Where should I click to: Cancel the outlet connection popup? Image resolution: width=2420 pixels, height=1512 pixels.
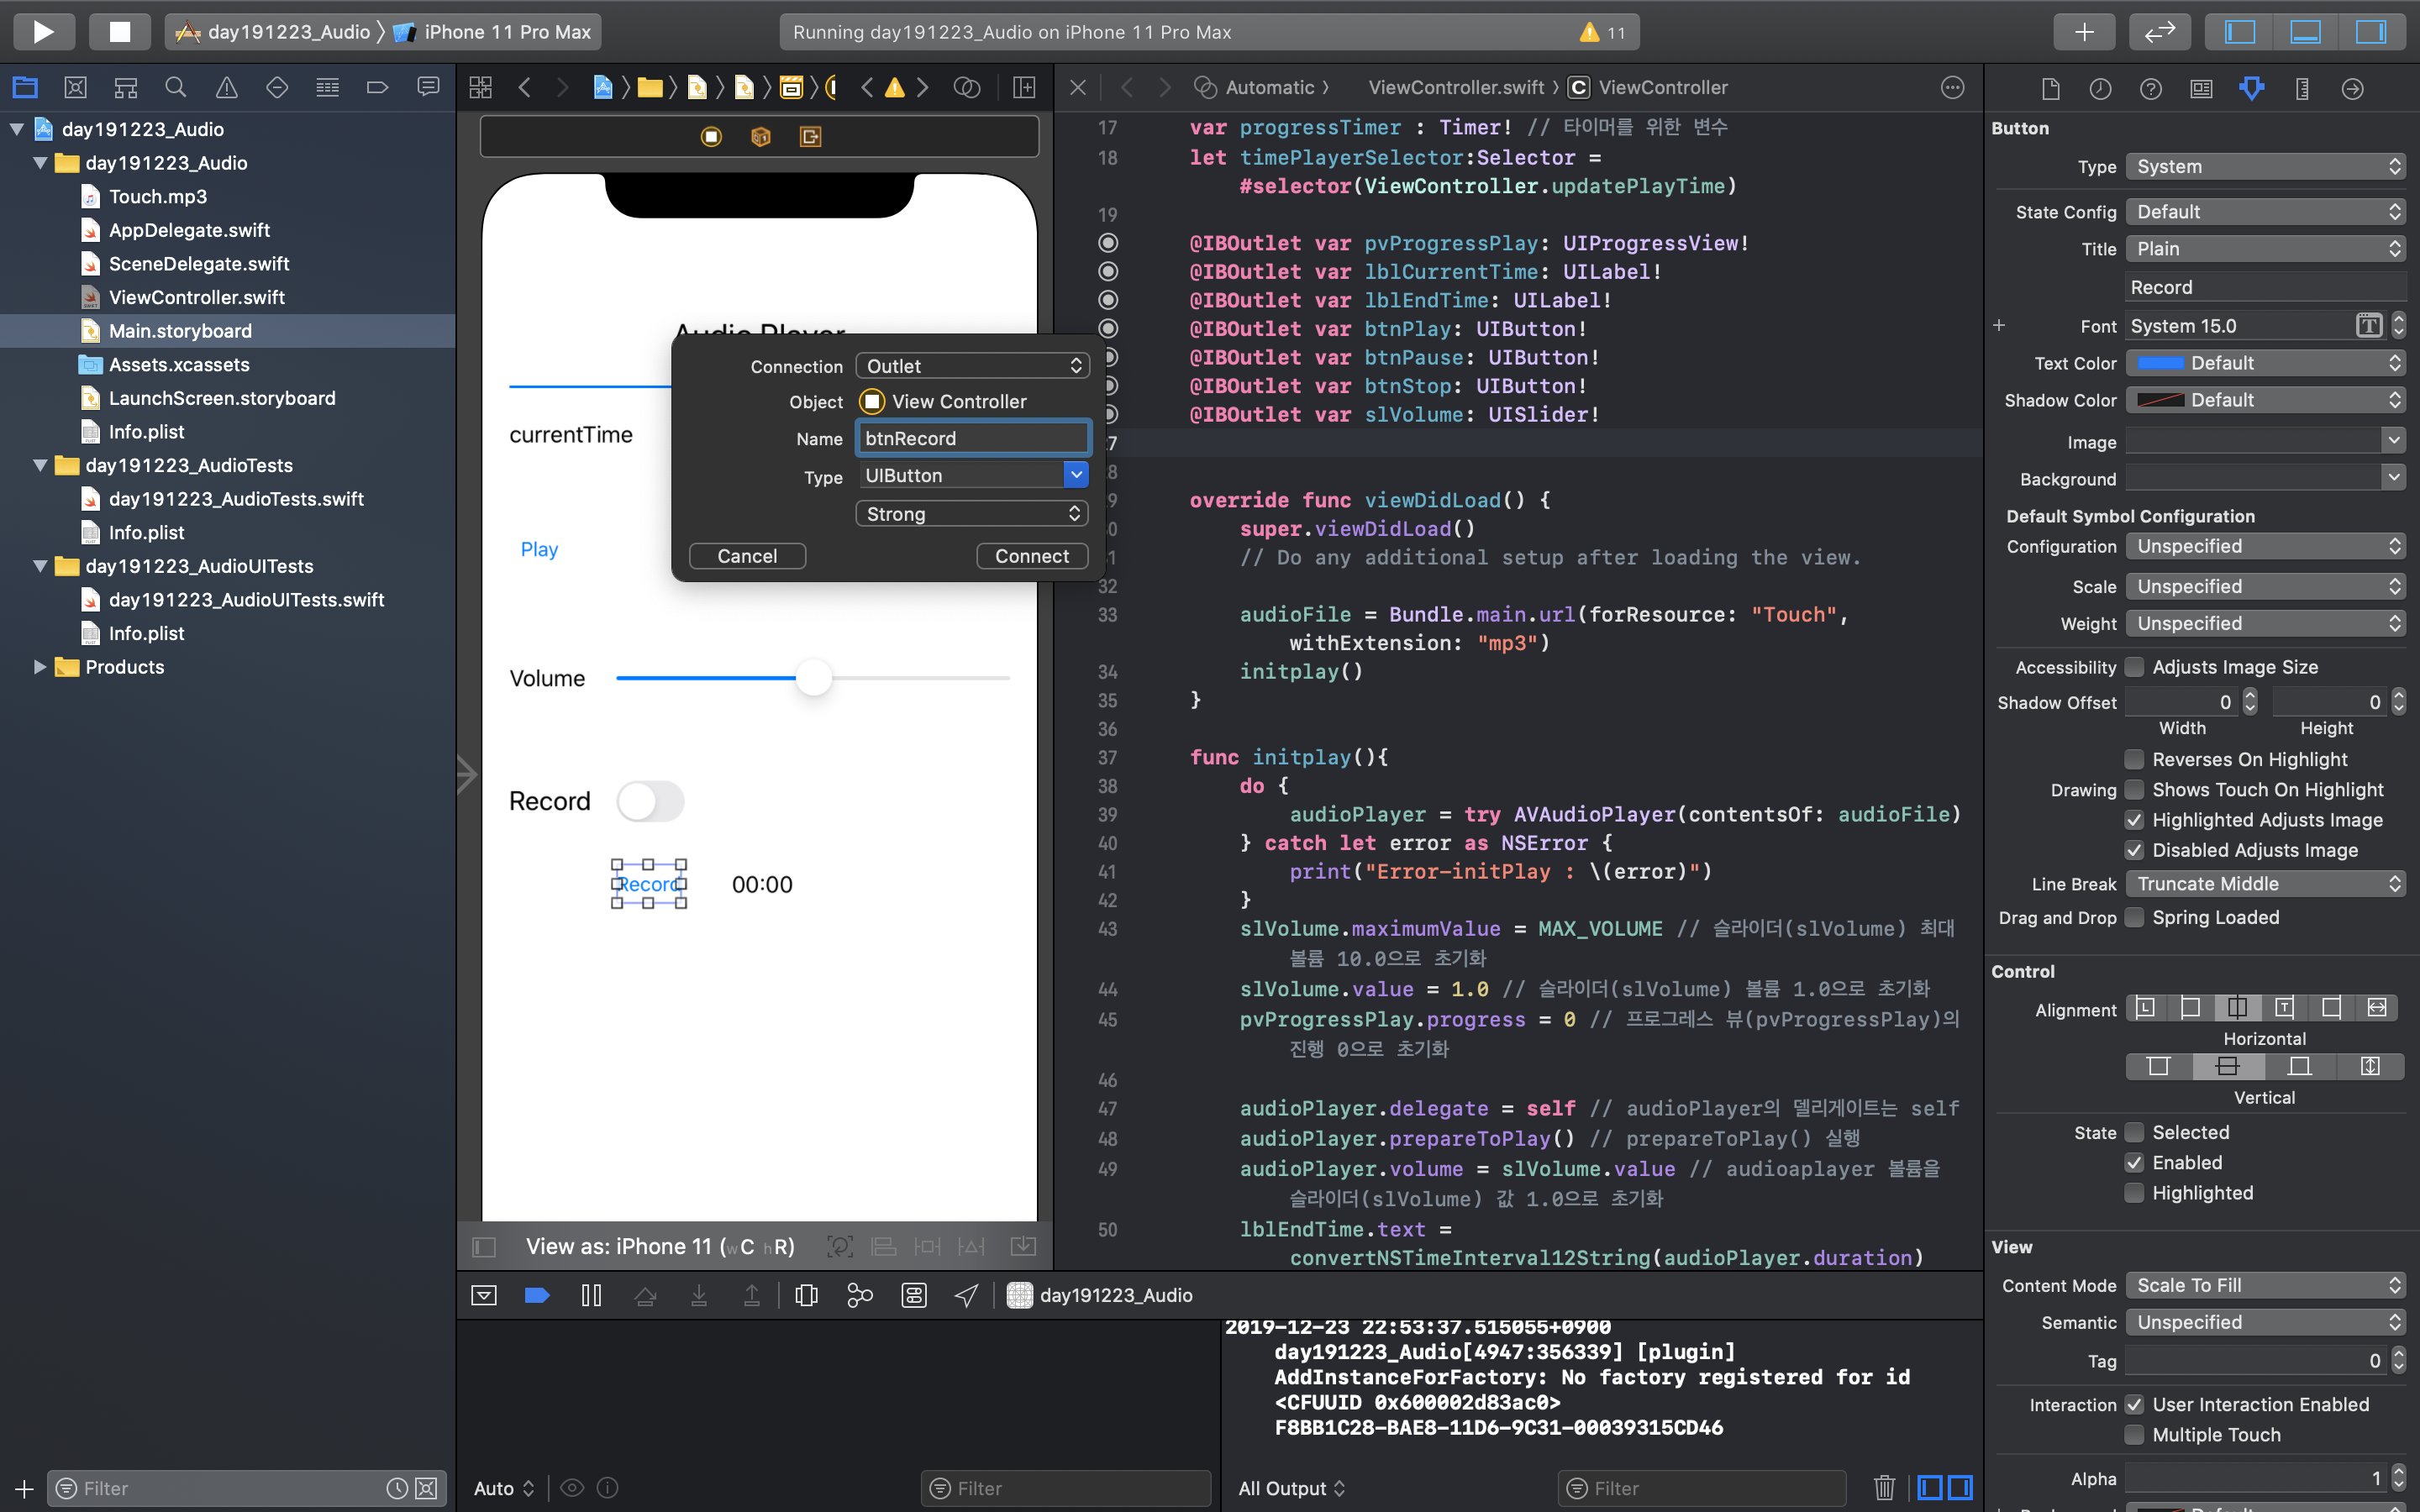pos(747,556)
